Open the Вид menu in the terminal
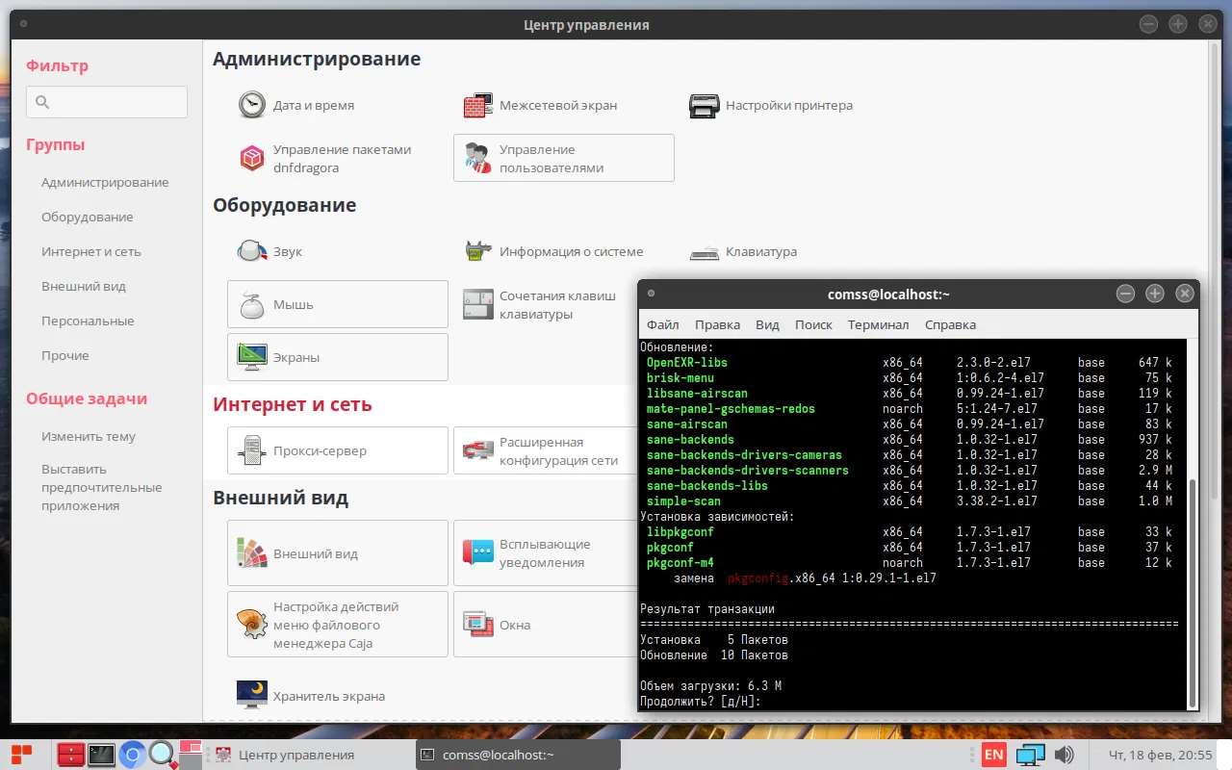Screen dimensions: 1232x770 tap(767, 324)
